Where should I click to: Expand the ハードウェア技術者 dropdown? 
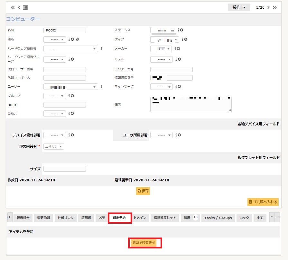click(70, 49)
